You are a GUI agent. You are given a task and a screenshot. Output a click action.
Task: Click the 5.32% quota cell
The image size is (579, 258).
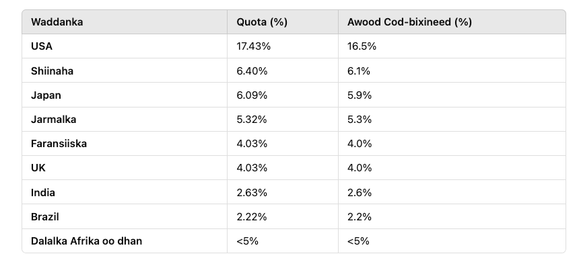pos(252,120)
